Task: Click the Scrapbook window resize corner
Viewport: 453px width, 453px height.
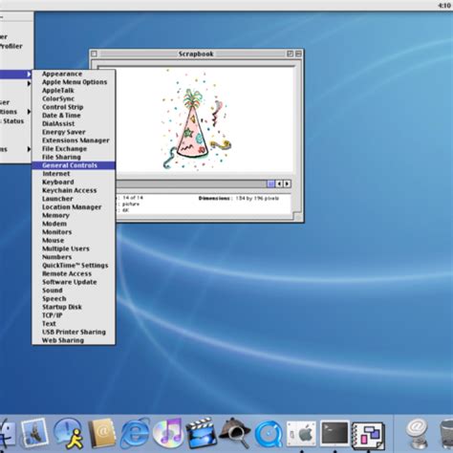Action: 298,217
